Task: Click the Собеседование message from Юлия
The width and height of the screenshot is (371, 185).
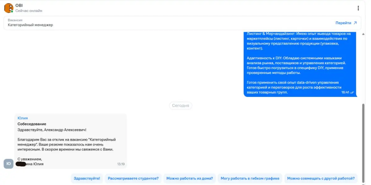Action: click(70, 141)
